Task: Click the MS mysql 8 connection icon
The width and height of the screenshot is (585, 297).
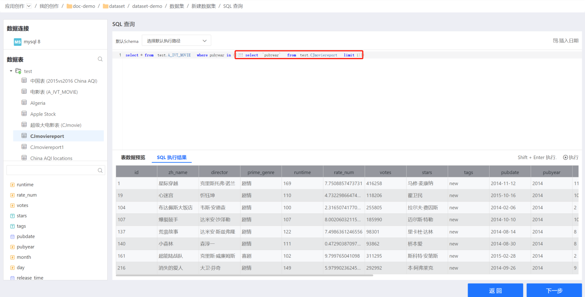Action: tap(17, 42)
